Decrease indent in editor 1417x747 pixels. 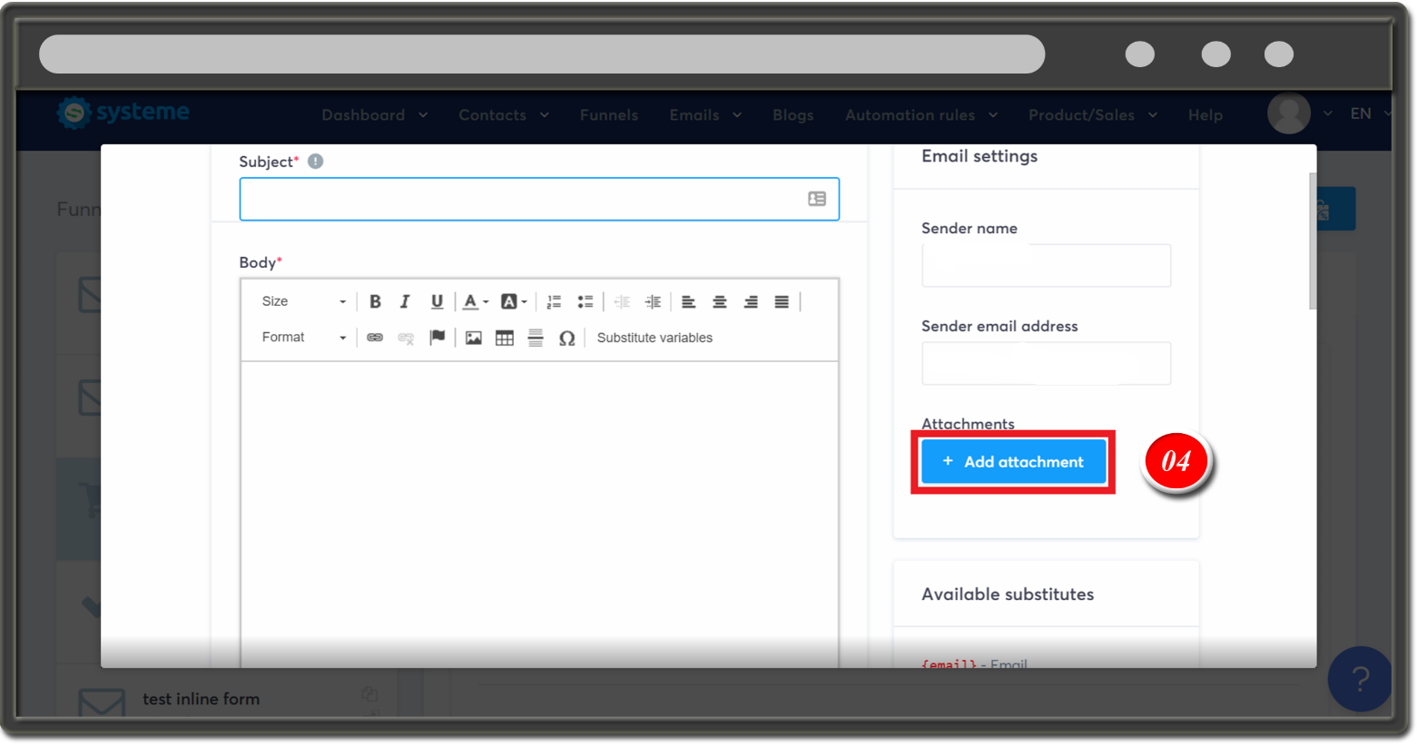pyautogui.click(x=622, y=301)
